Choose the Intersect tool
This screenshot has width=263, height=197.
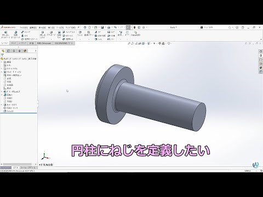(111, 36)
